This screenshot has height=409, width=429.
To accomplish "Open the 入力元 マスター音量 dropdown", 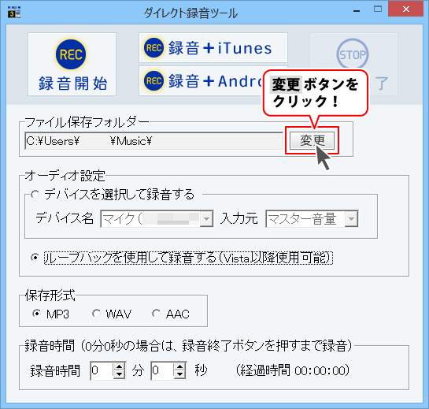I will (x=312, y=219).
